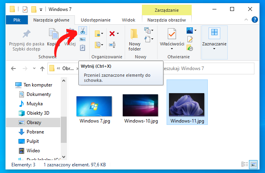Expand the Delete dropdown arrow
The width and height of the screenshot is (265, 173).
point(118,33)
